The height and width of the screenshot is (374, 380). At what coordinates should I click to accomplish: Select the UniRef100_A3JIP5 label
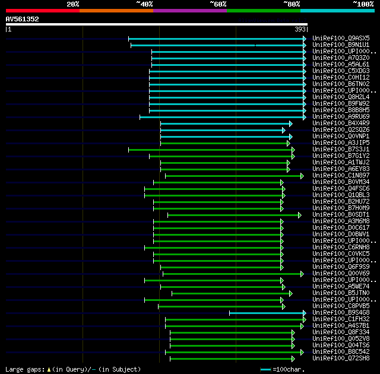coord(341,143)
